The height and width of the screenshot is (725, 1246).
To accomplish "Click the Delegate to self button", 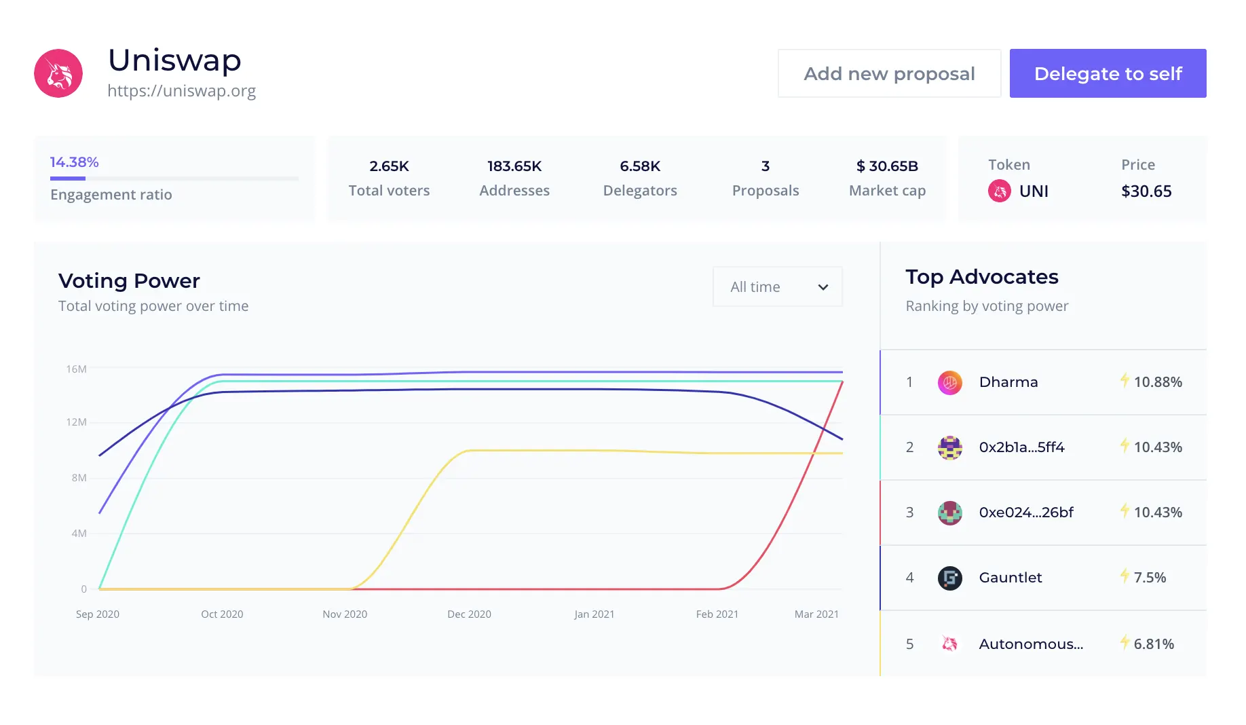I will 1108,73.
